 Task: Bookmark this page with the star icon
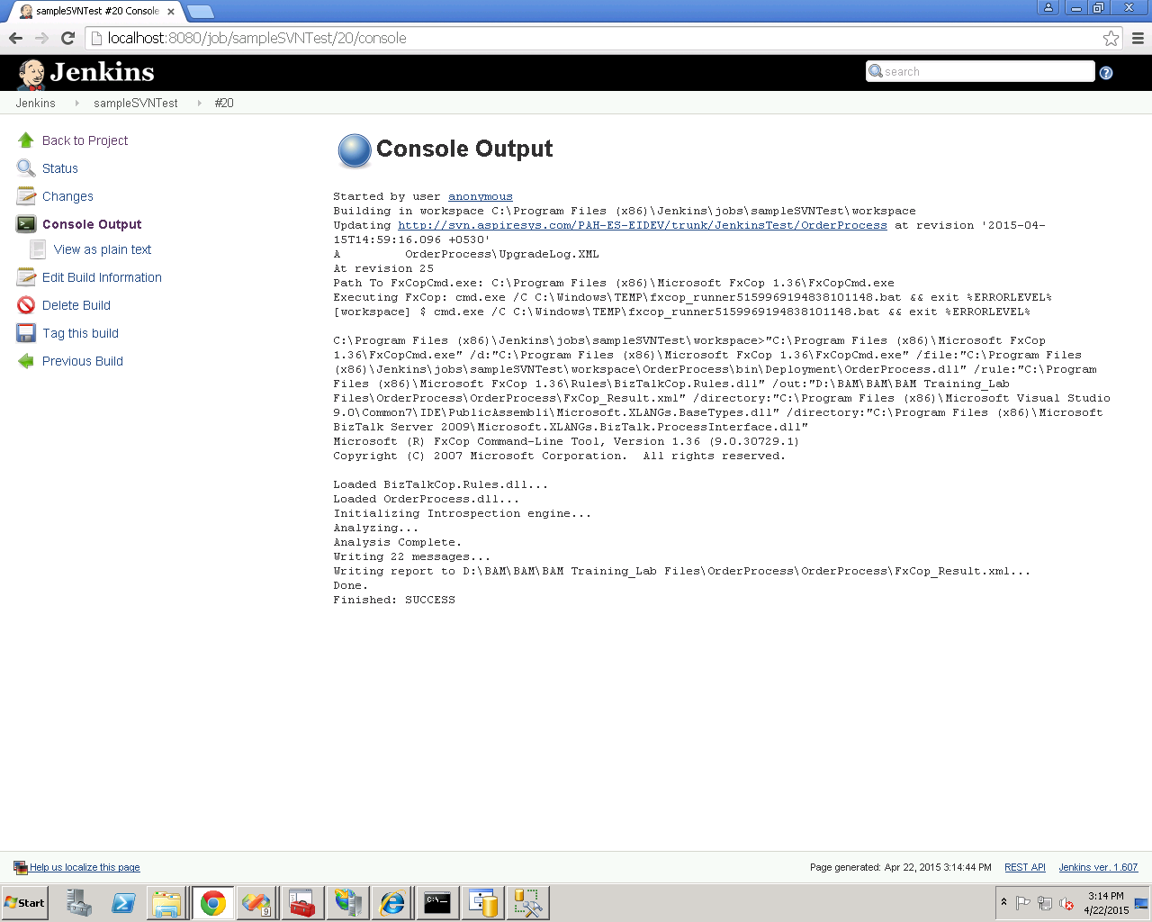[x=1111, y=38]
